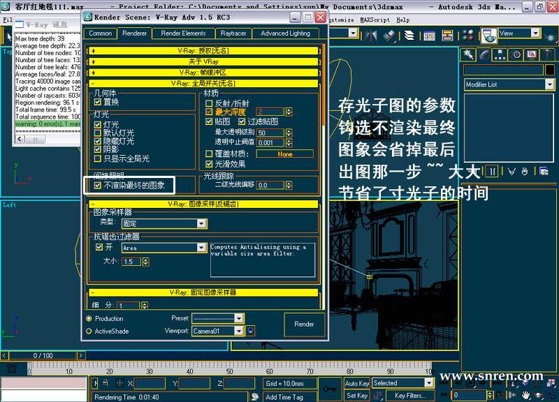Viewport: 559px width, 402px height.
Task: Click the object color swatch in Modify panel
Action: pyautogui.click(x=549, y=69)
